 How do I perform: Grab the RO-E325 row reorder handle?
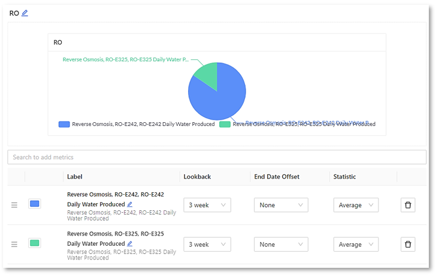tap(14, 244)
